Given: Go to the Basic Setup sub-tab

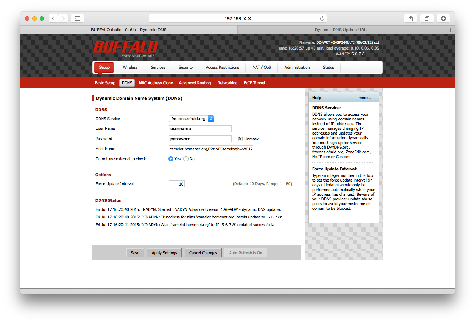Looking at the screenshot, I should click(105, 82).
